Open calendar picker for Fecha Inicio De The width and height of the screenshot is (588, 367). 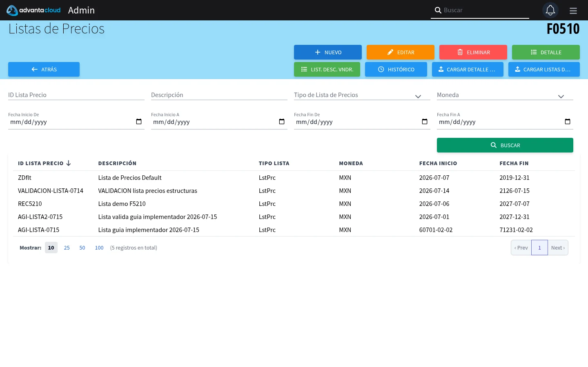click(x=139, y=122)
